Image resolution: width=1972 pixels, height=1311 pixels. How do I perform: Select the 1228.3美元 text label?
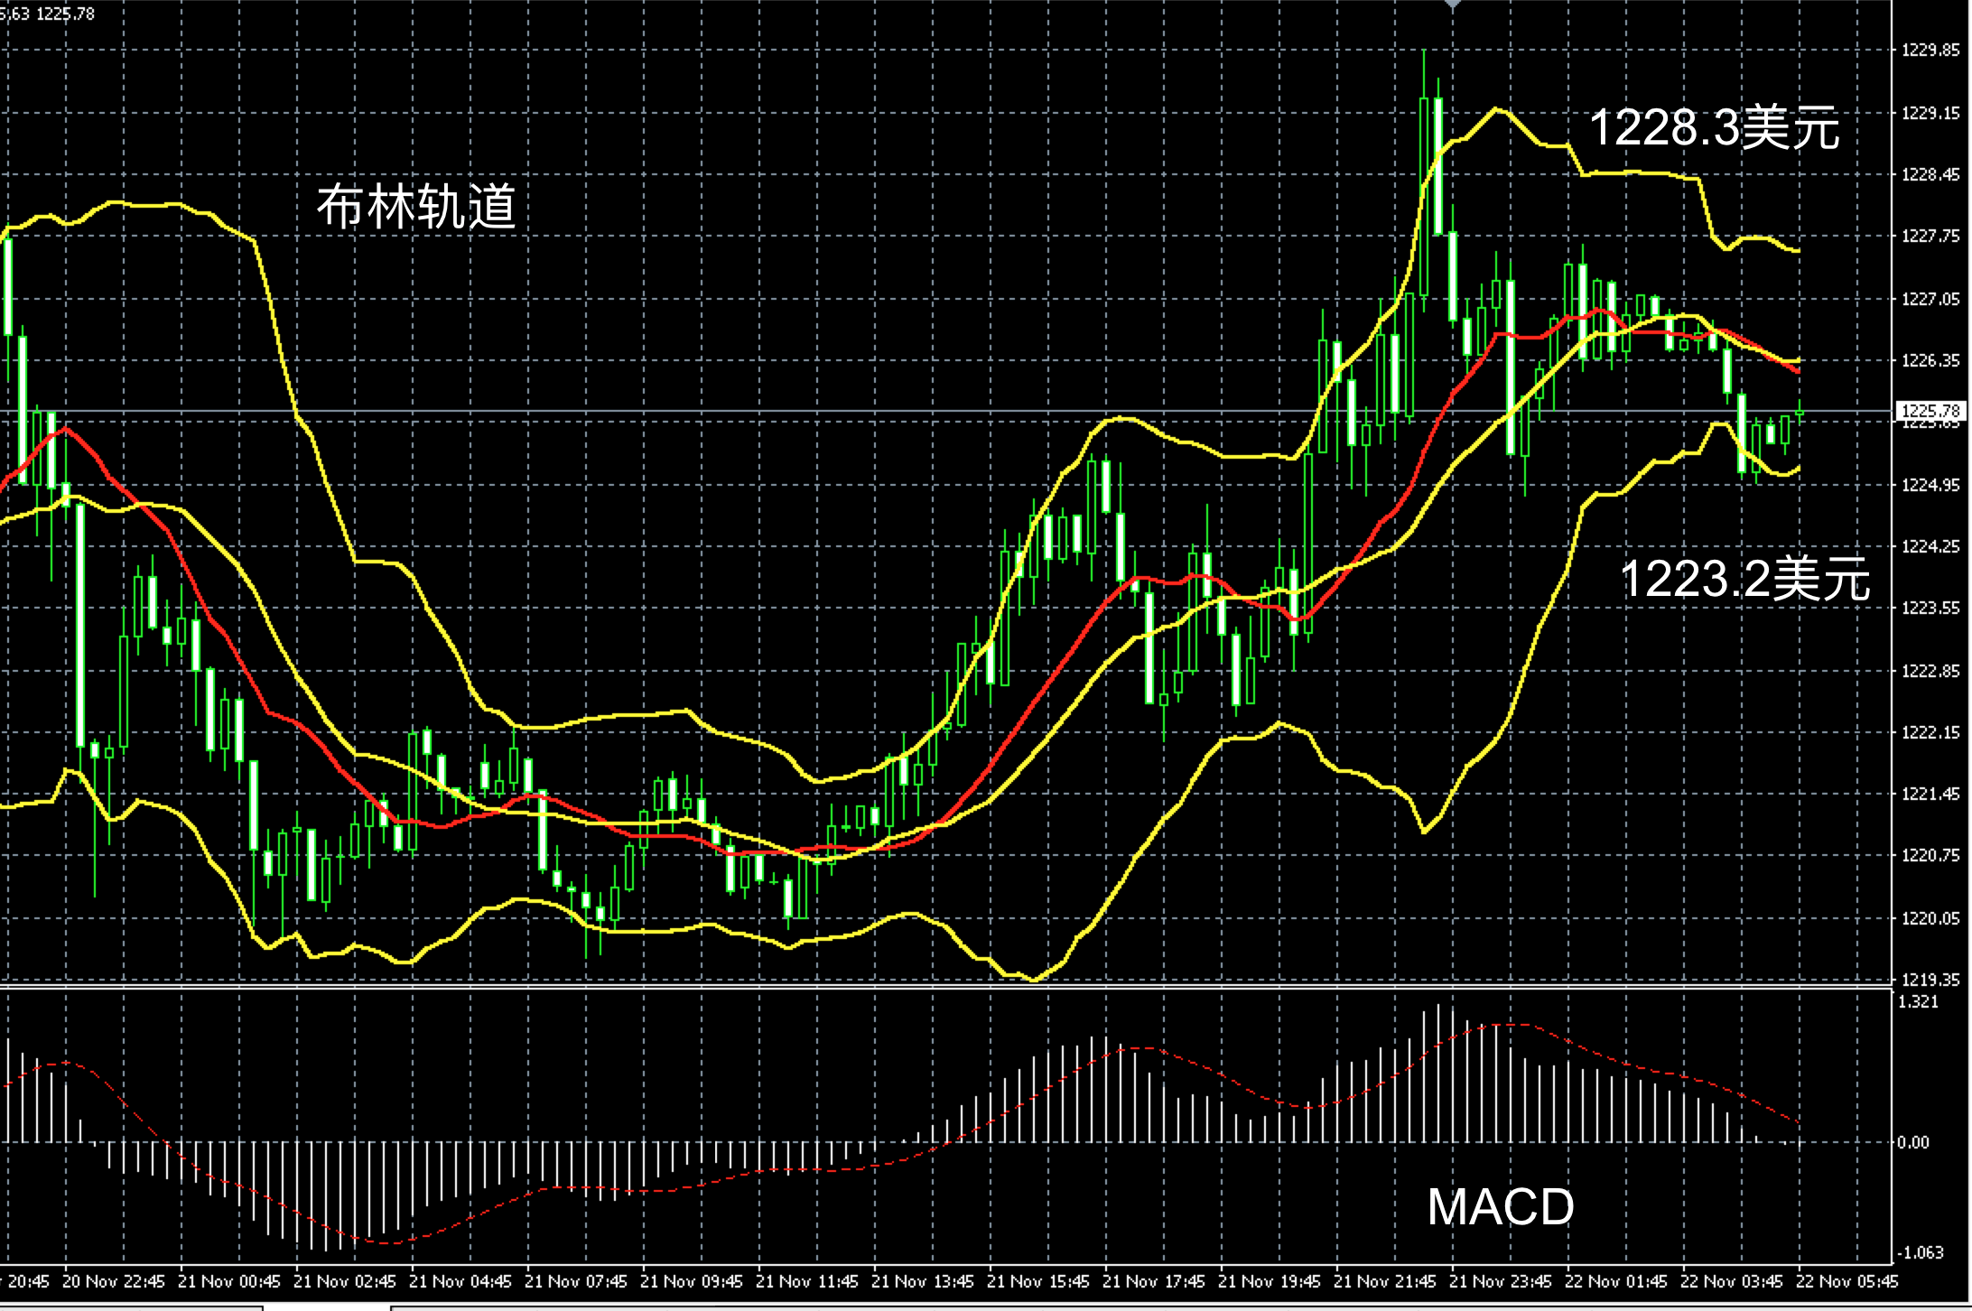click(1714, 127)
